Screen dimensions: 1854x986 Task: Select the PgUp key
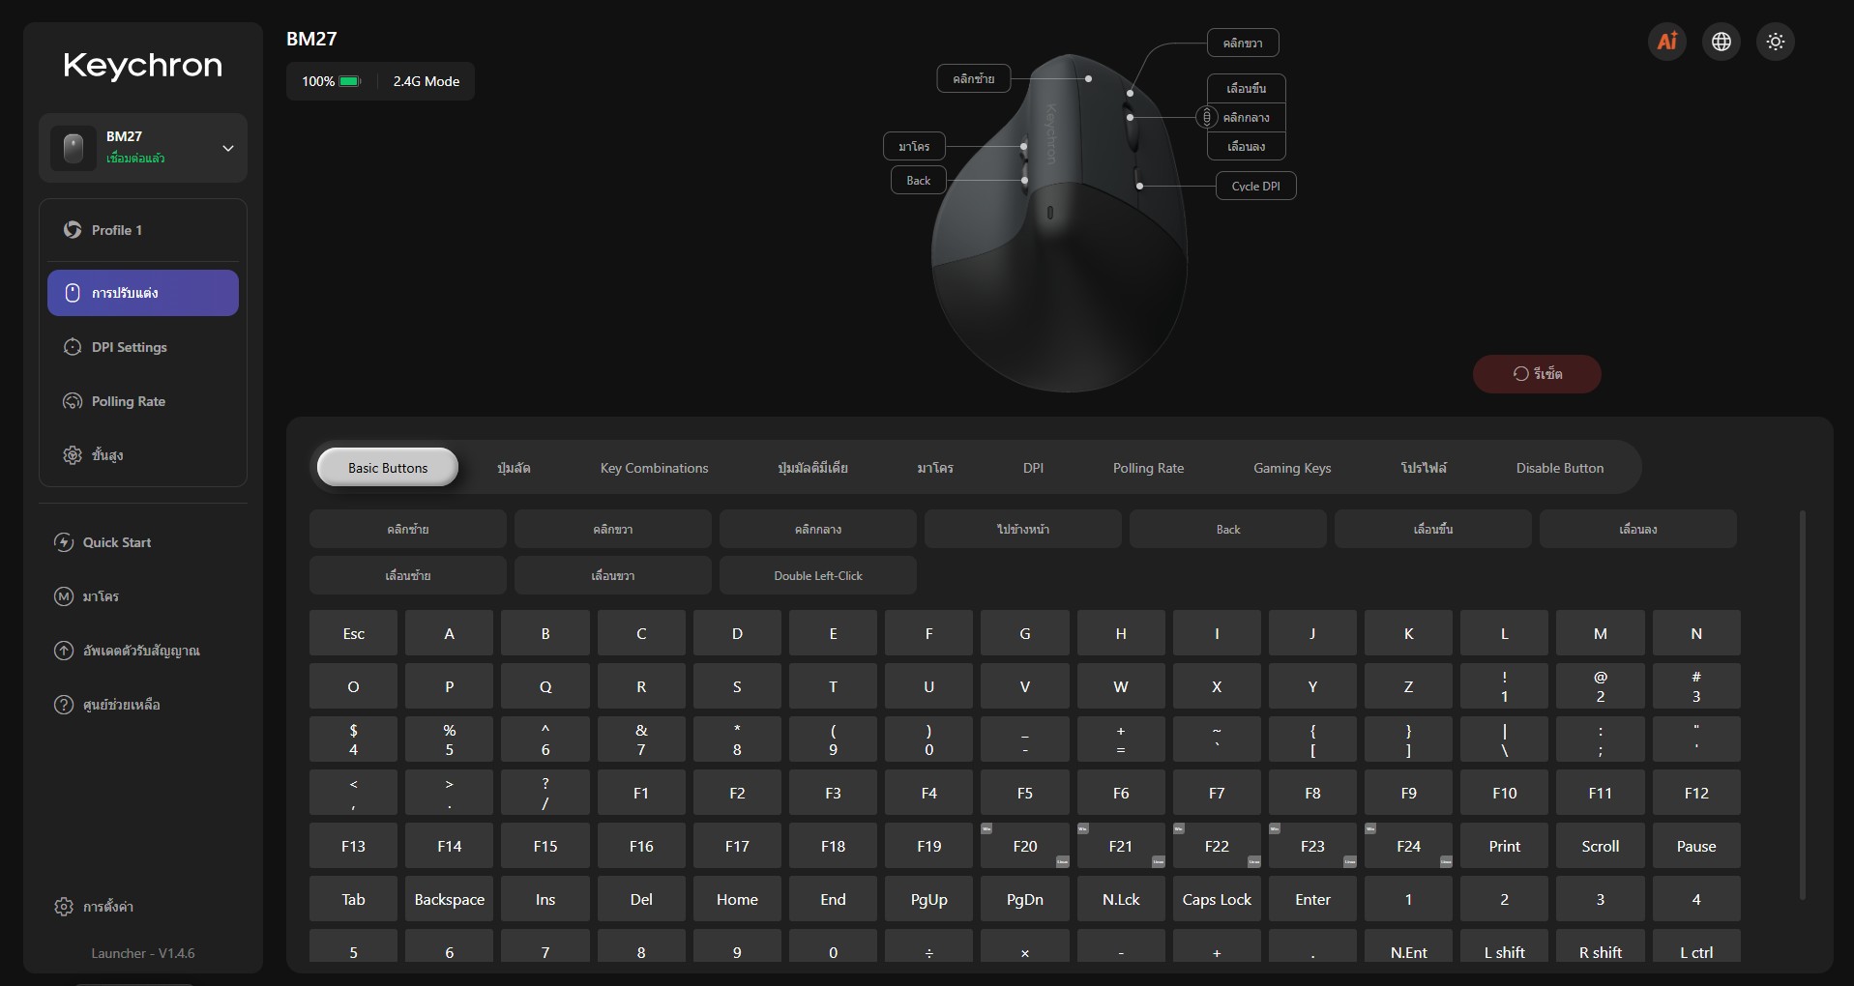(x=929, y=899)
